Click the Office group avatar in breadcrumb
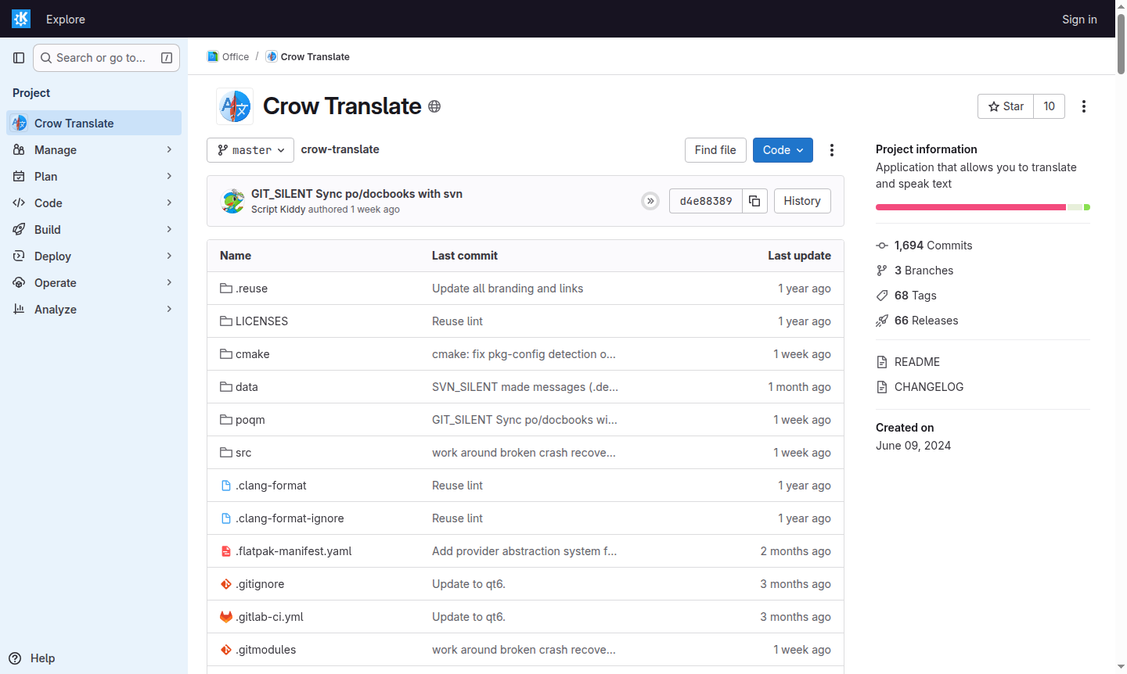This screenshot has height=674, width=1127. coord(211,56)
